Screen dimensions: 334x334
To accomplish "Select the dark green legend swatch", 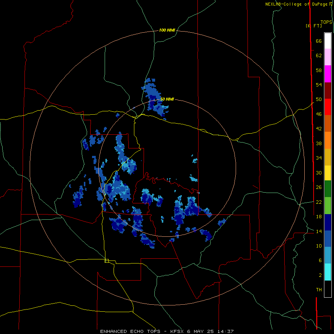I will click(328, 189).
